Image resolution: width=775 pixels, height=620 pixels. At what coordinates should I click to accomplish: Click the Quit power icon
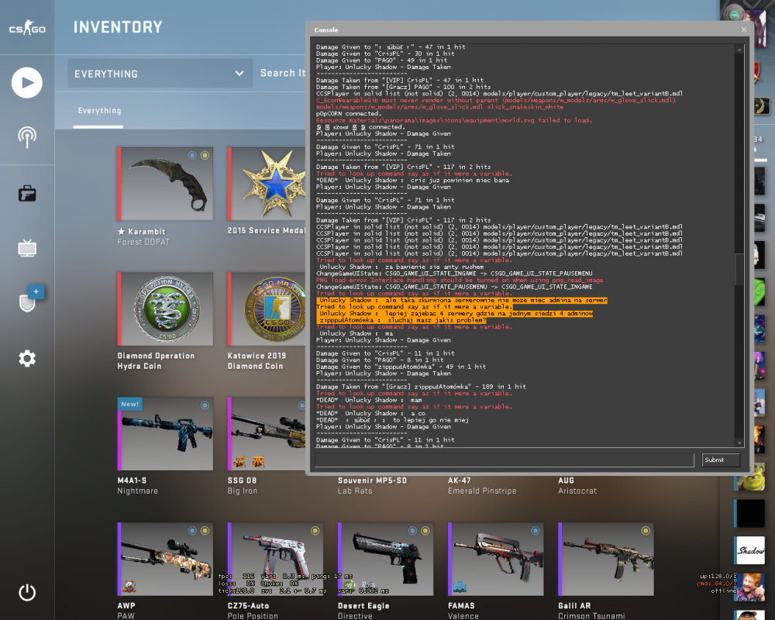(27, 592)
